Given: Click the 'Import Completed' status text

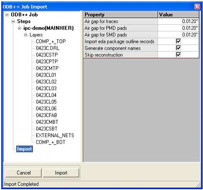Looking at the screenshot, I should pos(21,184).
